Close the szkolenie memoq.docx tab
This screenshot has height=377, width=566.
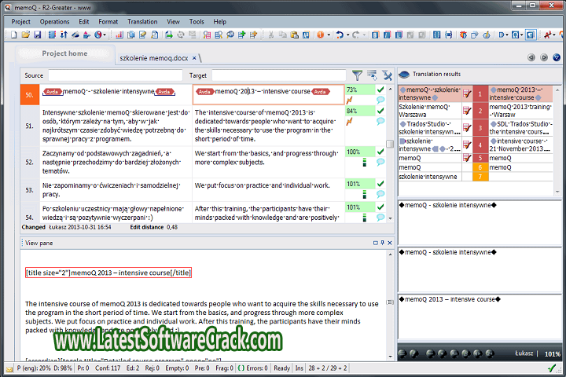193,58
